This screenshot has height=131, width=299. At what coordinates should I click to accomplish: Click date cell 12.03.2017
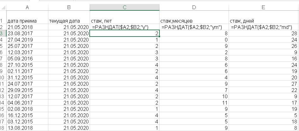(x=27, y=52)
